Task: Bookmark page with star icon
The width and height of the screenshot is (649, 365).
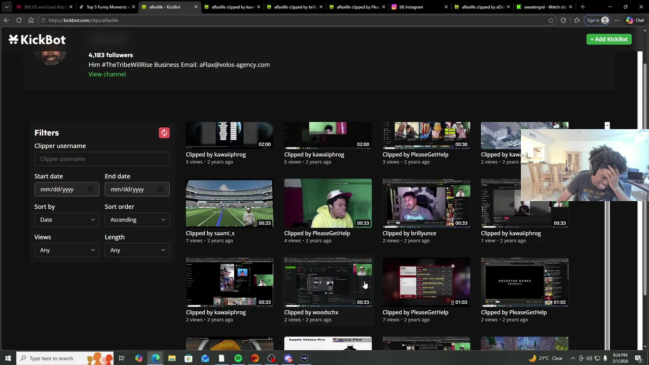Action: (551, 20)
